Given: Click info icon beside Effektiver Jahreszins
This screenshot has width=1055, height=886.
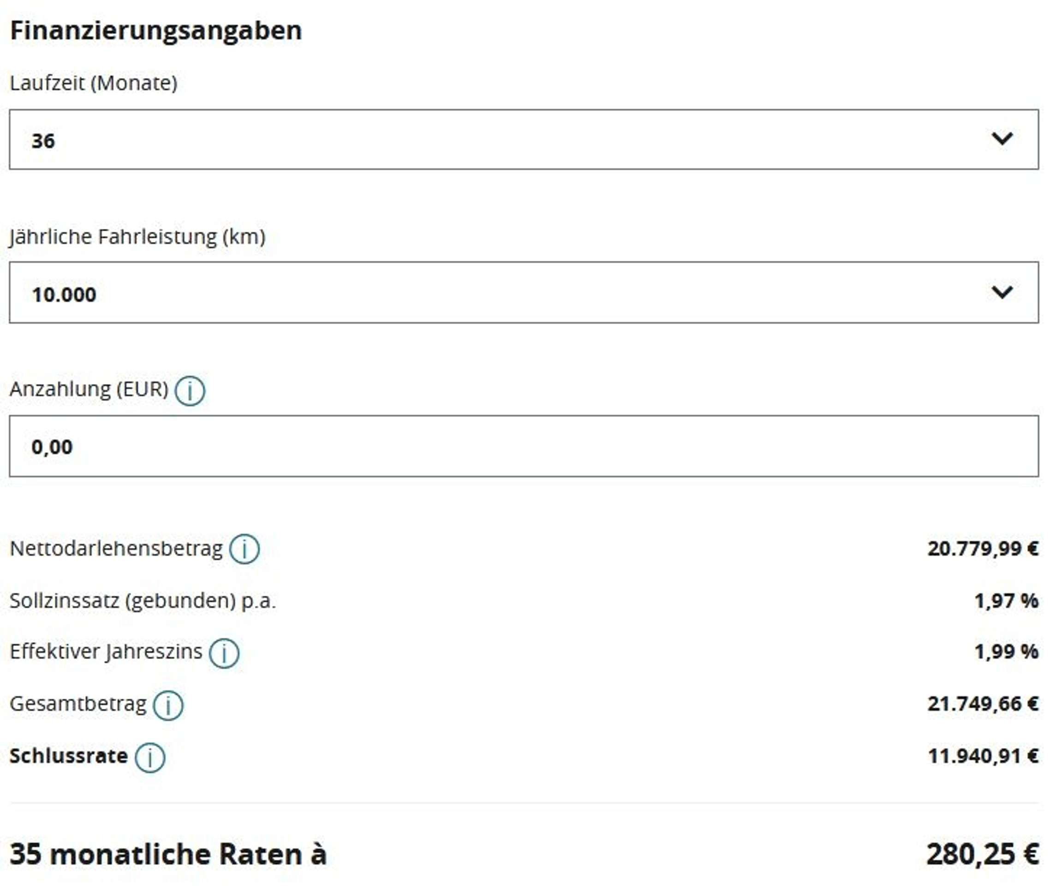Looking at the screenshot, I should click(x=224, y=654).
